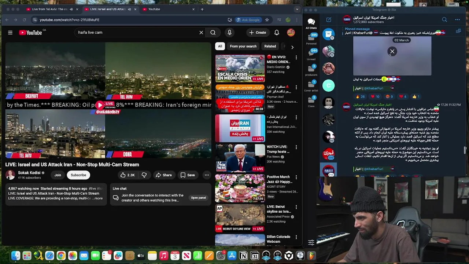The image size is (469, 264).
Task: Open Telegram Personal folder
Action: [x=311, y=39]
